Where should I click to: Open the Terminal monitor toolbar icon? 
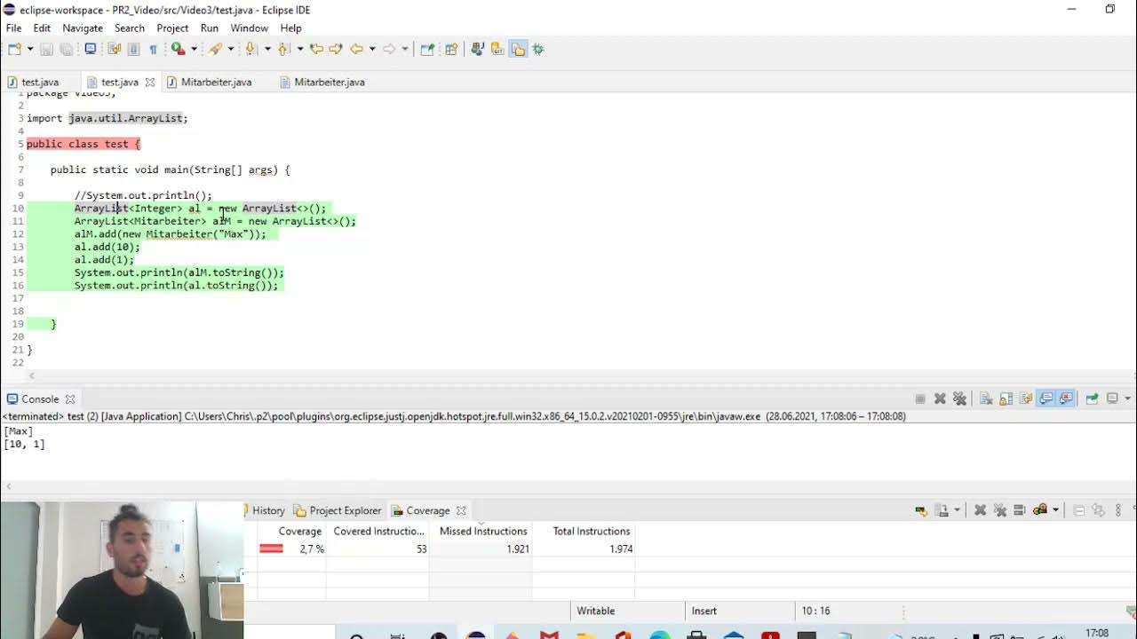(91, 50)
